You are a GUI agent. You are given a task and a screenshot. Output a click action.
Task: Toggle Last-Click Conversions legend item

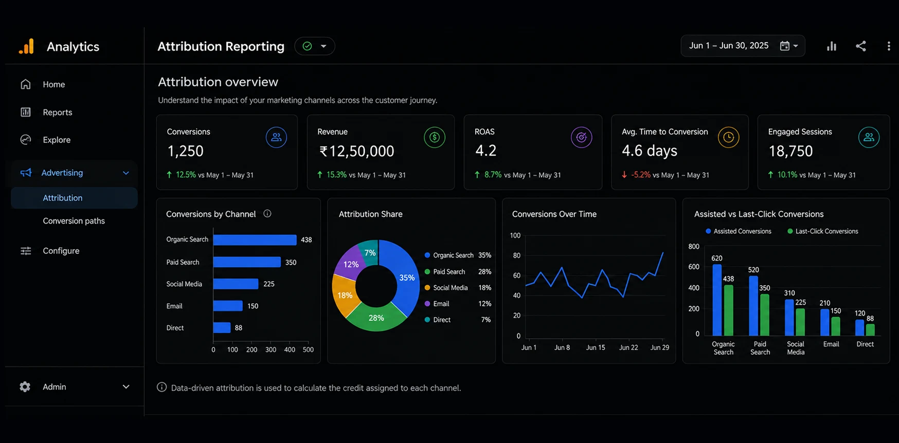click(x=823, y=231)
